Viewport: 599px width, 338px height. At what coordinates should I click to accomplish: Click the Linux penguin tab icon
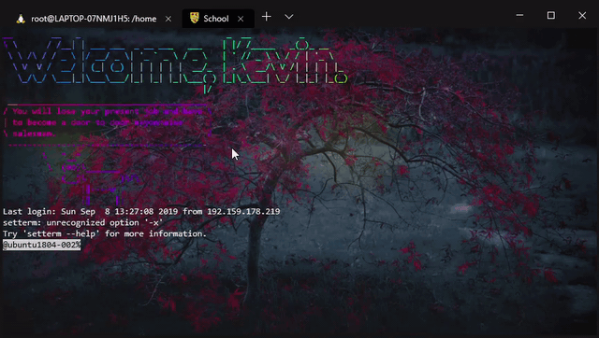21,19
